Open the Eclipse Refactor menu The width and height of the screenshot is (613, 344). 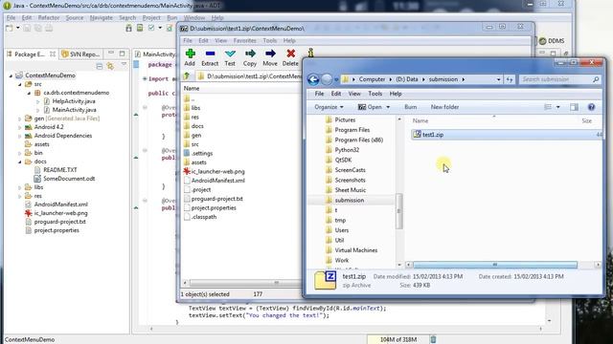[x=49, y=17]
